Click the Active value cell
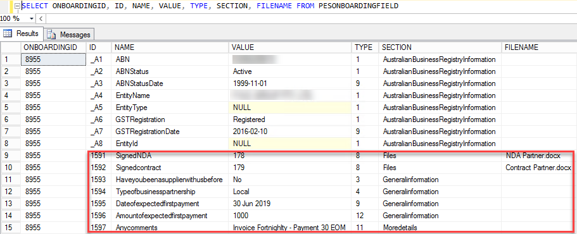Image resolution: width=577 pixels, height=234 pixels. pyautogui.click(x=290, y=71)
